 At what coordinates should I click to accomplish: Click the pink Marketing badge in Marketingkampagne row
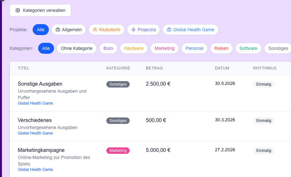pos(118,151)
